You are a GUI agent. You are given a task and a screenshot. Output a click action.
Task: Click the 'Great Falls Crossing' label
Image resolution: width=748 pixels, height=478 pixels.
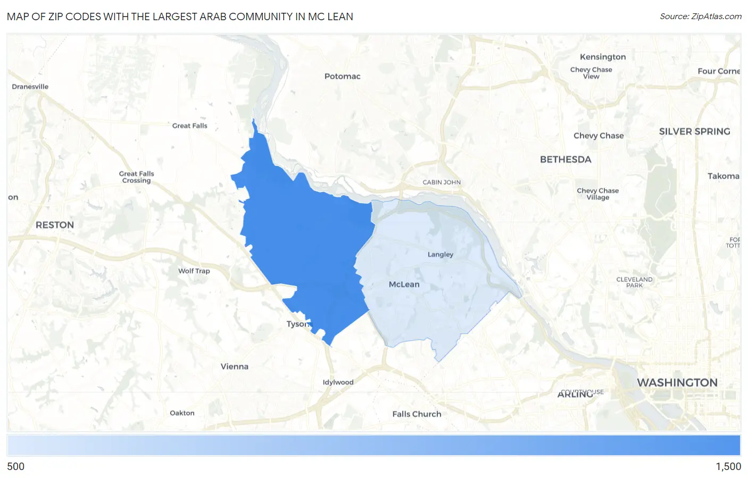coord(137,177)
